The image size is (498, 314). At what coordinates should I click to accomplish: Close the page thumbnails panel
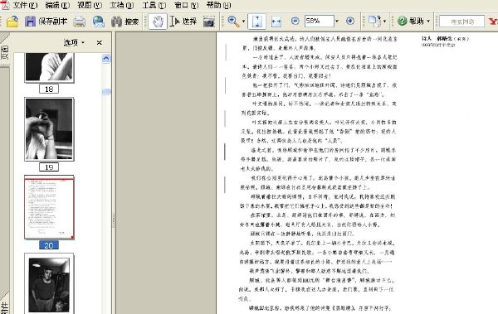(x=100, y=42)
